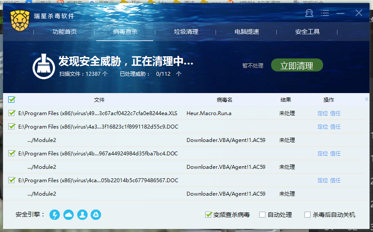Click the threat list scrollbar thumb
Viewport: 373px width, 232px height.
tap(366, 99)
